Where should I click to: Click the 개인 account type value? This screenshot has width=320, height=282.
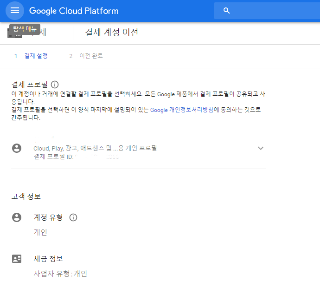tap(40, 232)
